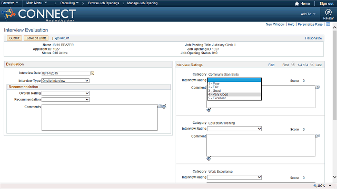The height and width of the screenshot is (189, 337).
Task: Click the Personalize Page link
Action: (310, 25)
